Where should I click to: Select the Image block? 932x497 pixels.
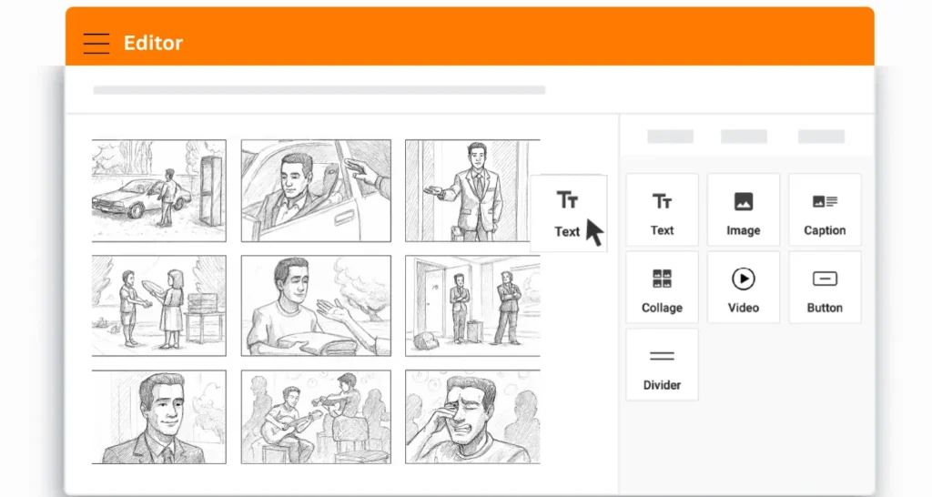pos(743,210)
